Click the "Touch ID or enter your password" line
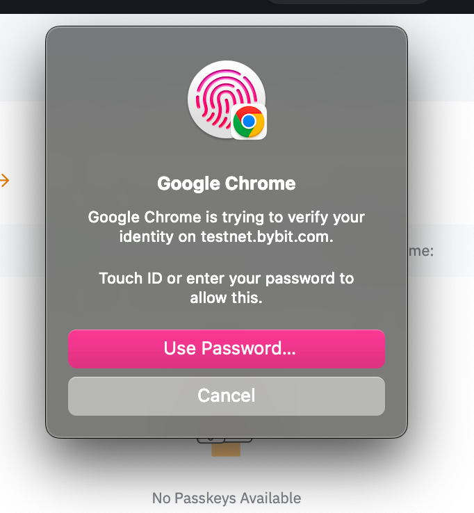Screen dimensions: 474x513 (226, 279)
